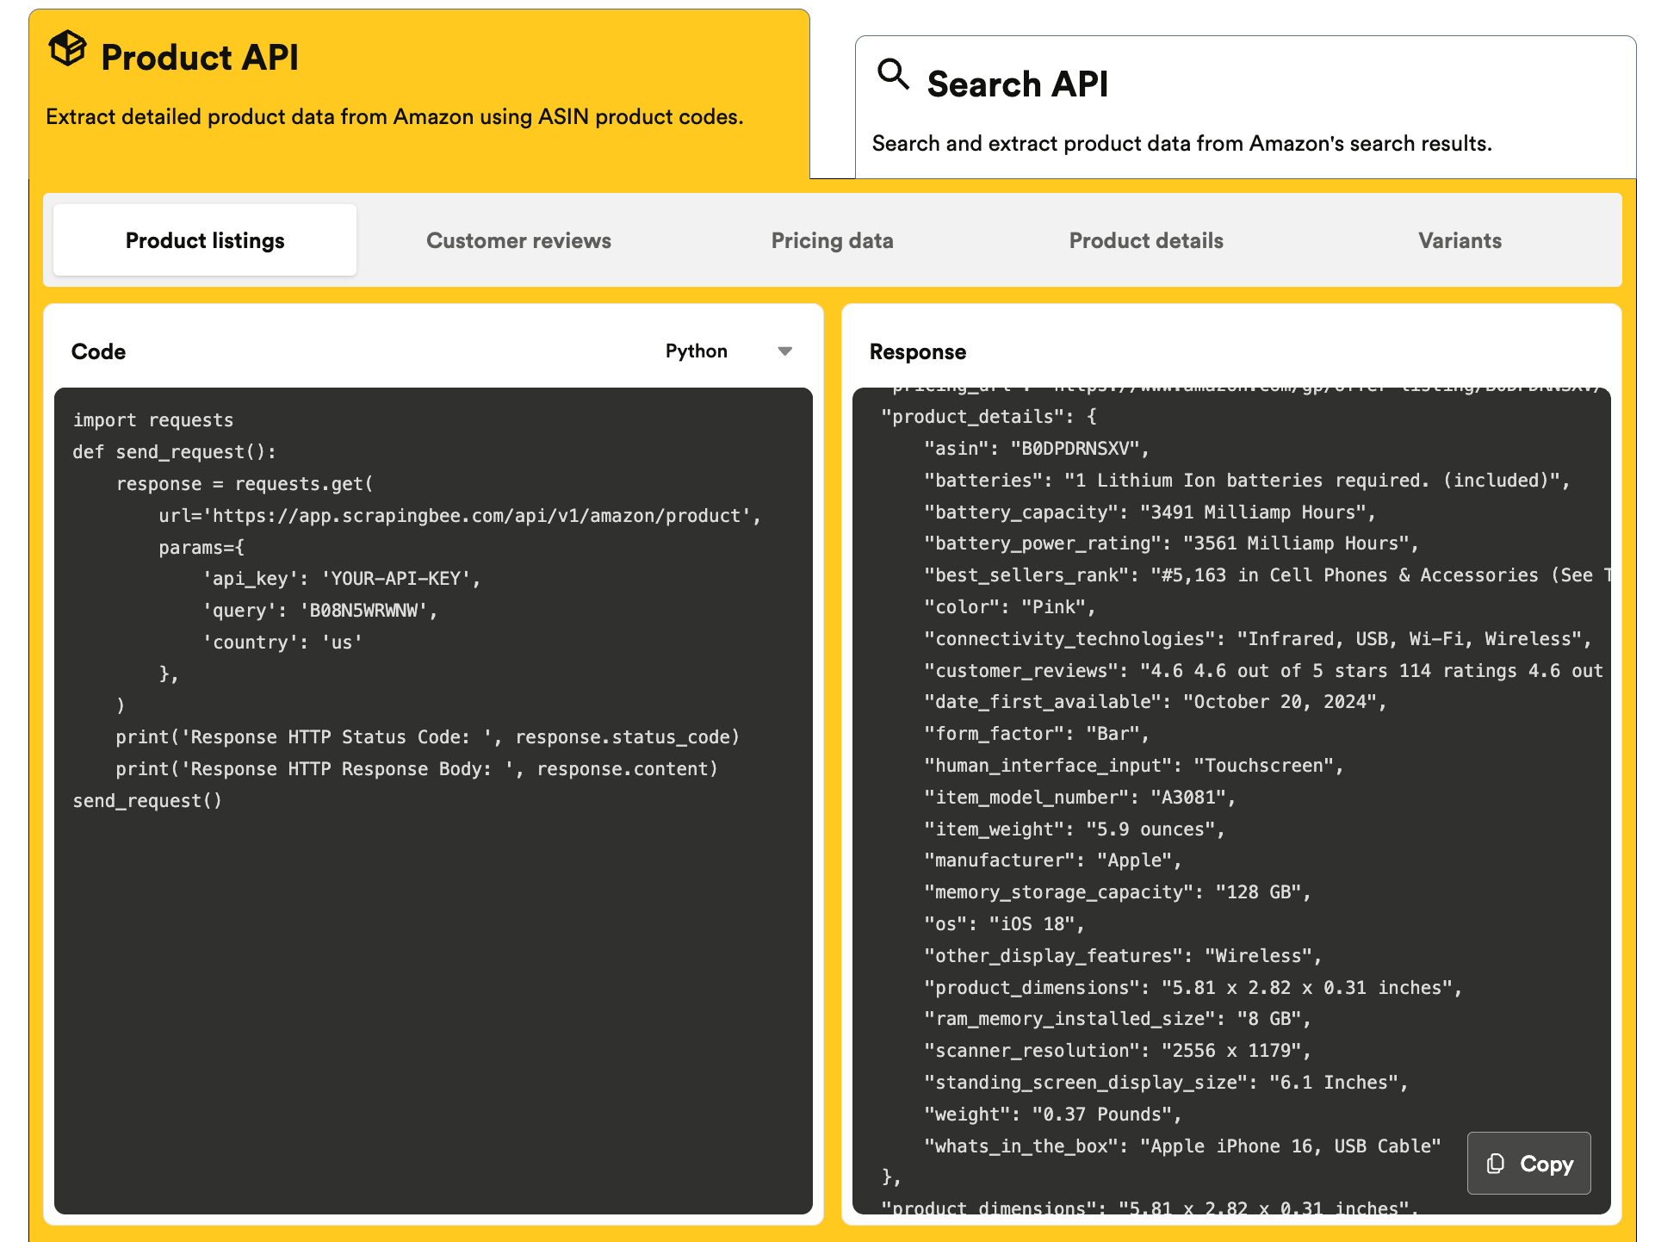Select the Product listings tab
Image resolution: width=1655 pixels, height=1242 pixels.
204,239
